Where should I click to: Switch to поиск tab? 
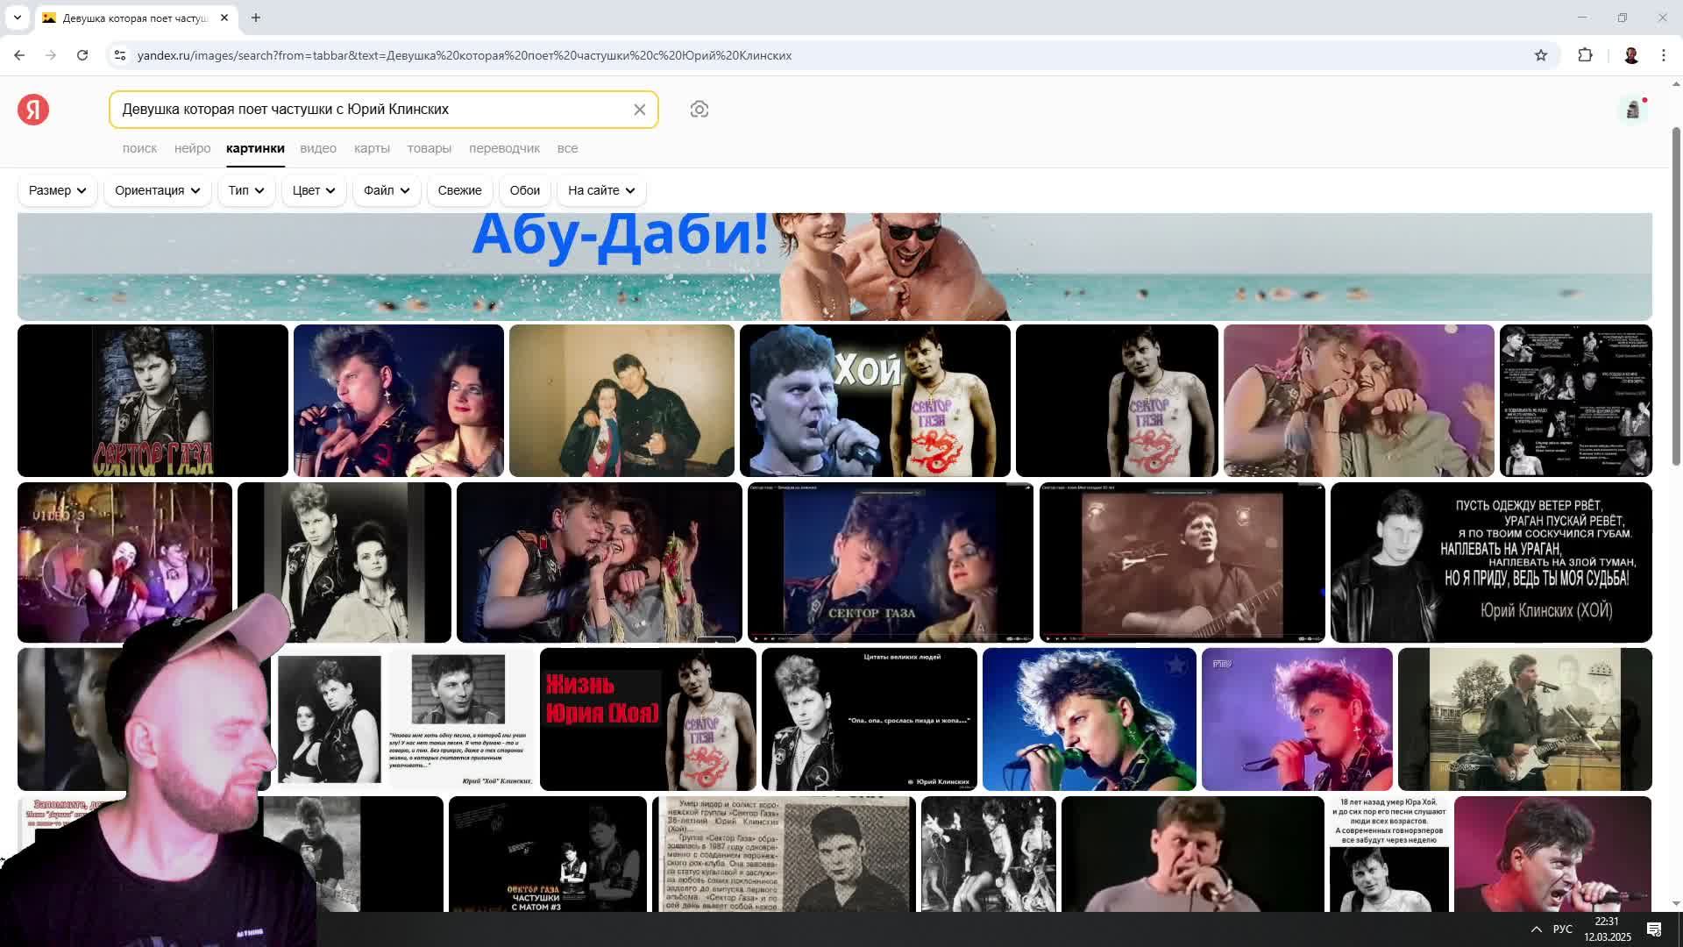tap(140, 148)
